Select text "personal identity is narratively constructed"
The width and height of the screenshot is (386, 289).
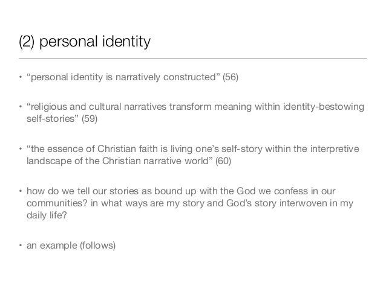coord(124,78)
